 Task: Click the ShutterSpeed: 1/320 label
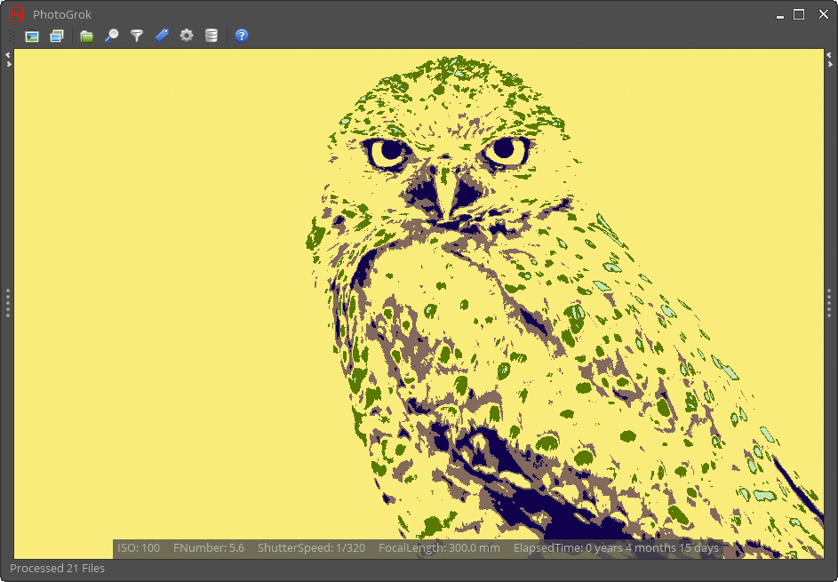(x=311, y=548)
